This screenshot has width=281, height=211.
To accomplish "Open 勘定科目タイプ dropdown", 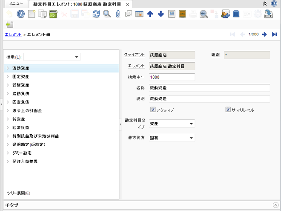I will tap(191, 124).
